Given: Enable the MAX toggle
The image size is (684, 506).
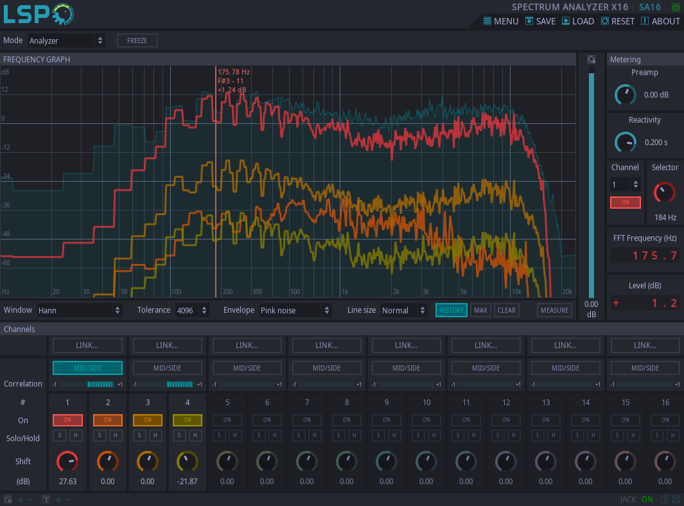Looking at the screenshot, I should (480, 310).
